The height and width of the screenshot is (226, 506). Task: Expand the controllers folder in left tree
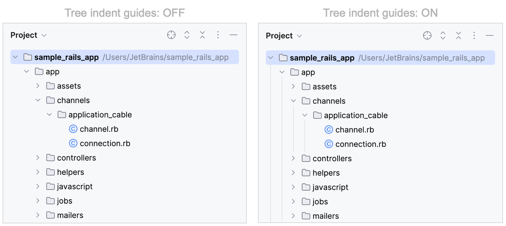click(x=38, y=158)
